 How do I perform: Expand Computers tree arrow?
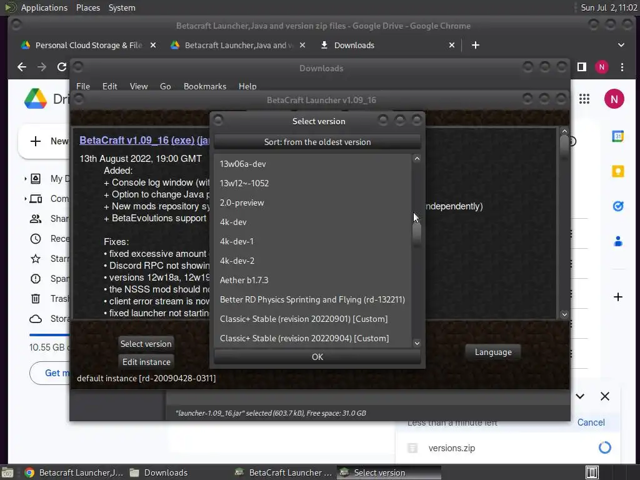pyautogui.click(x=25, y=199)
